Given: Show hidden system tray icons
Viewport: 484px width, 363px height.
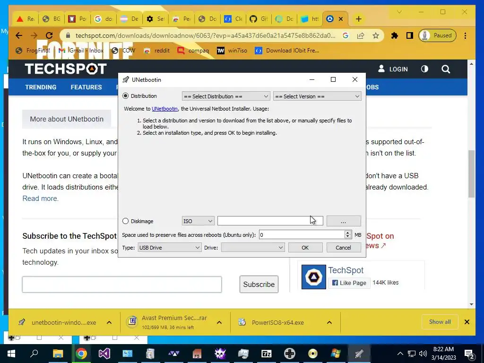Looking at the screenshot, I should pyautogui.click(x=400, y=354).
